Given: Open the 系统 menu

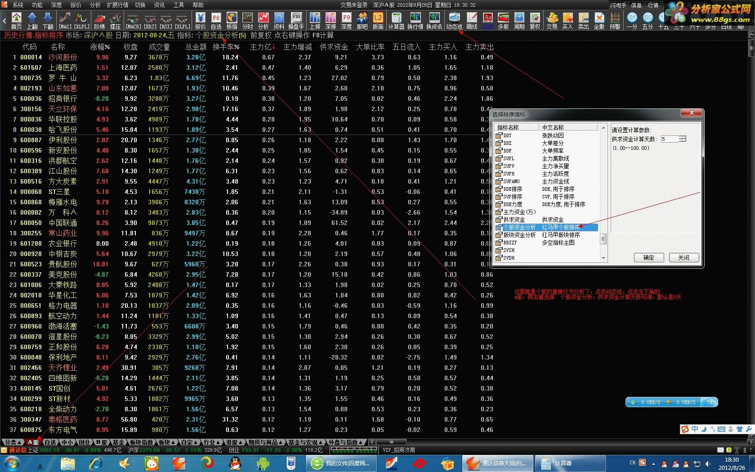Looking at the screenshot, I should [18, 5].
